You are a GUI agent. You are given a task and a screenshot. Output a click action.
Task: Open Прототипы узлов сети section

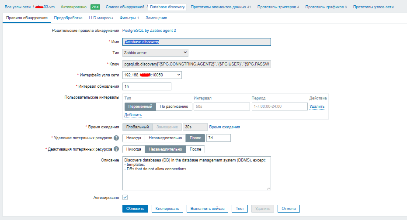click(373, 7)
